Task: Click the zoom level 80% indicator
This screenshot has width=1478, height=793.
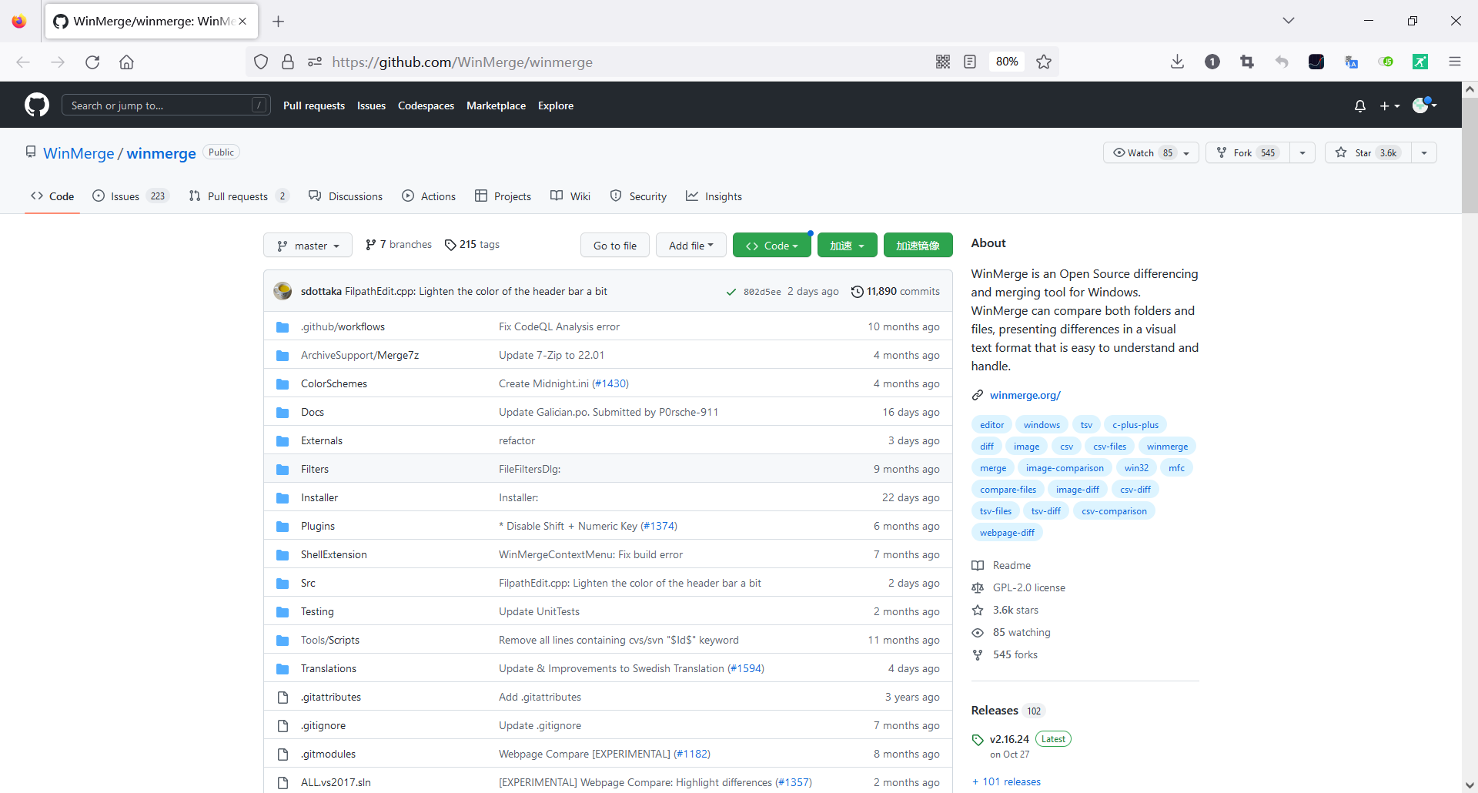Action: tap(1007, 62)
